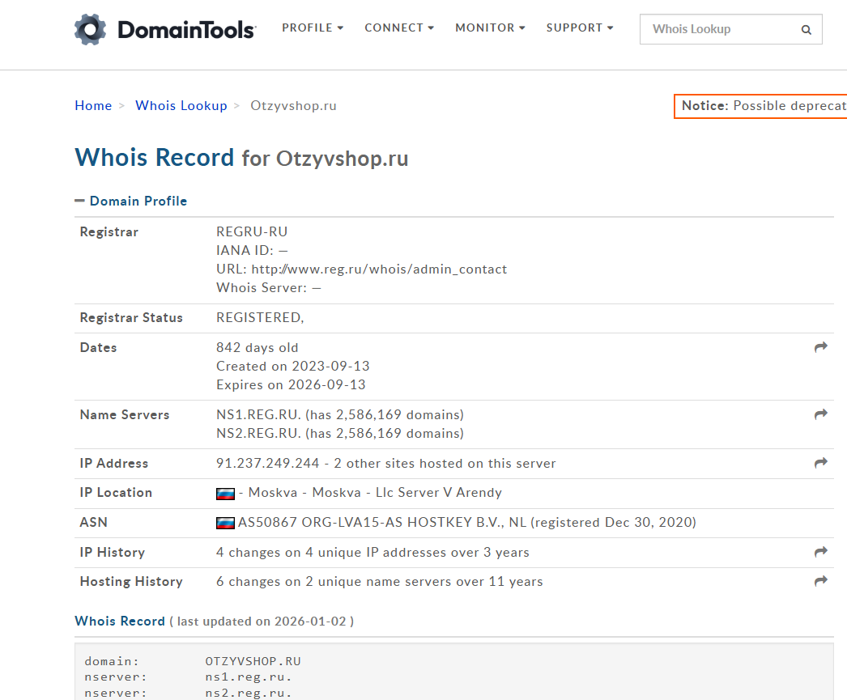
Task: Open the MONITOR dropdown menu
Action: click(490, 28)
